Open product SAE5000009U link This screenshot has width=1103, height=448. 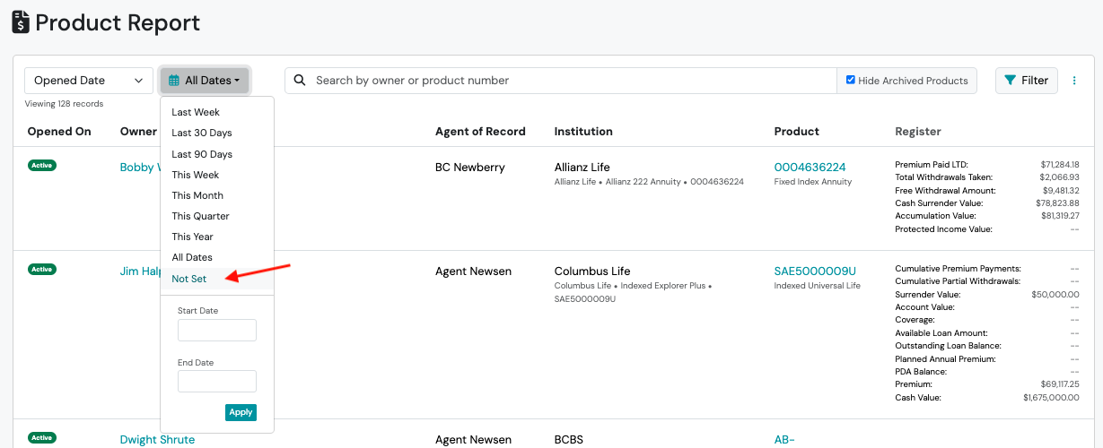tap(815, 271)
